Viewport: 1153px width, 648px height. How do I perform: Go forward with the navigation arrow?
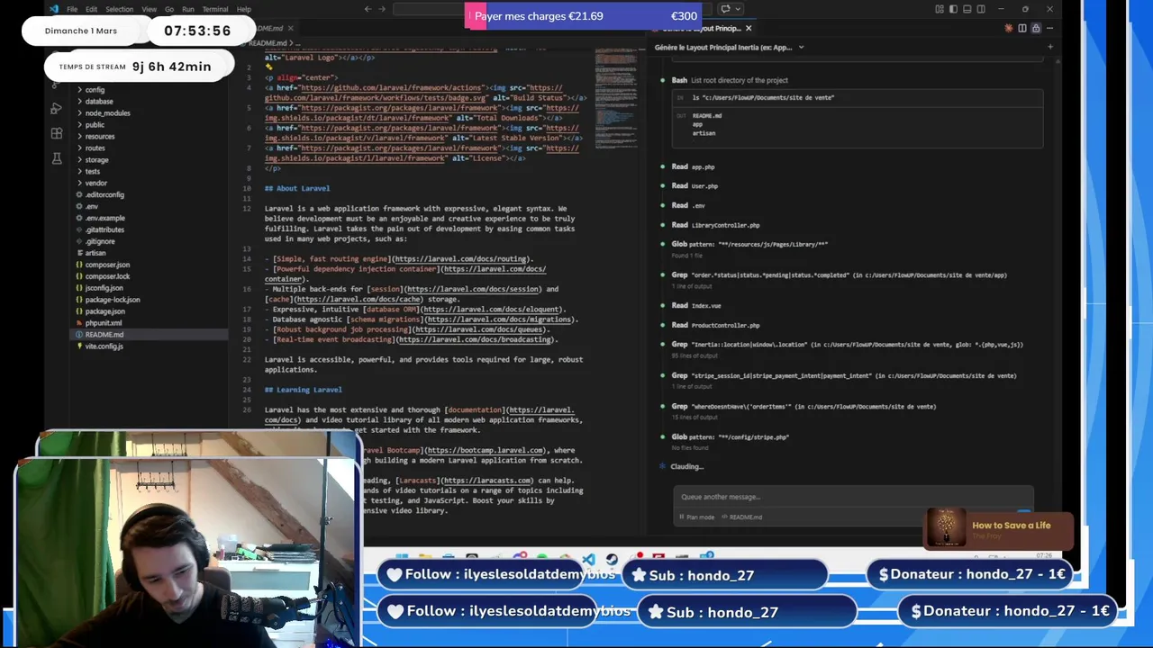382,9
